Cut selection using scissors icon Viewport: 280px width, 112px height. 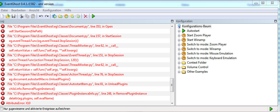coord(22,16)
